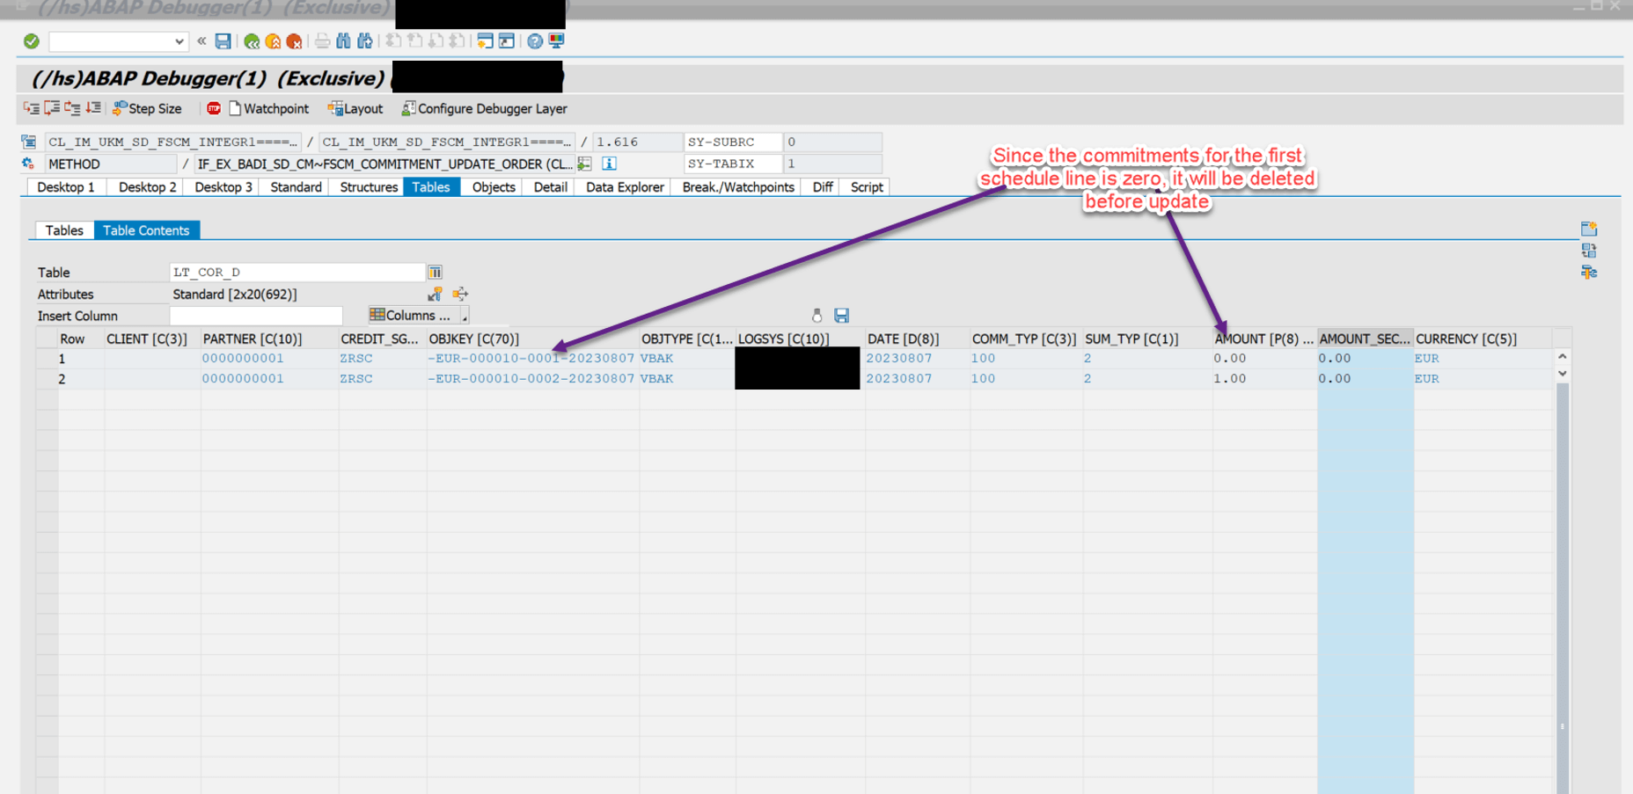1633x794 pixels.
Task: Open the Find (binoculars) icon
Action: click(345, 40)
